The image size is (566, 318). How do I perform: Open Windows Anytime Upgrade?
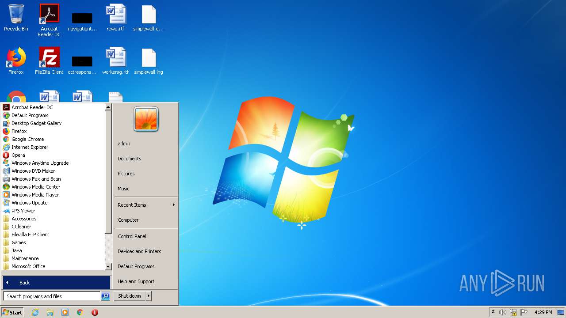click(53, 163)
